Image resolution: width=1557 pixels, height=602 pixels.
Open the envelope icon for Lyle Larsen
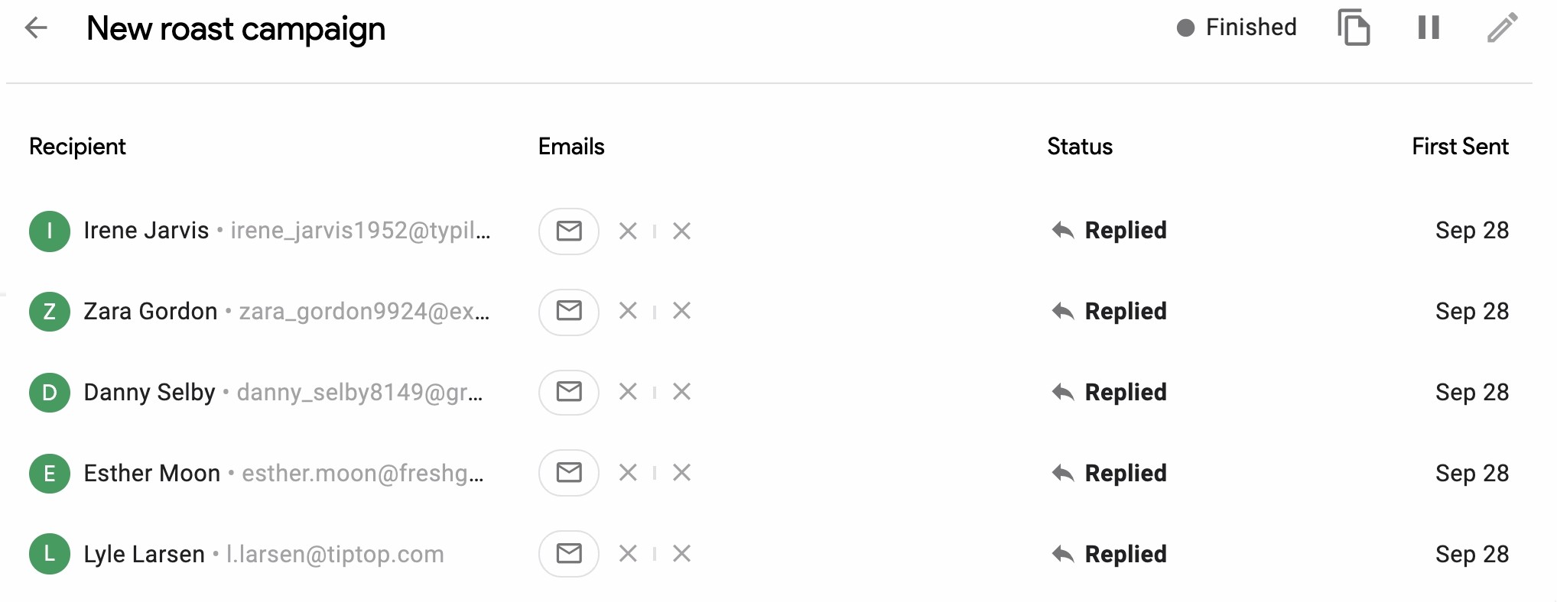point(568,554)
